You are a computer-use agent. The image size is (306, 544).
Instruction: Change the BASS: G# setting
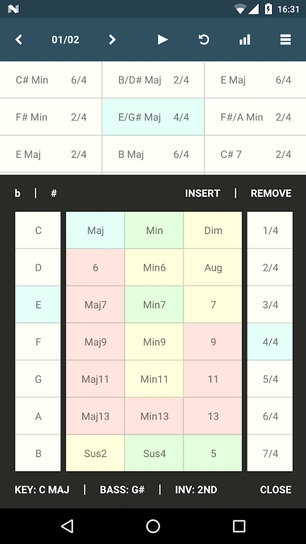pos(122,490)
